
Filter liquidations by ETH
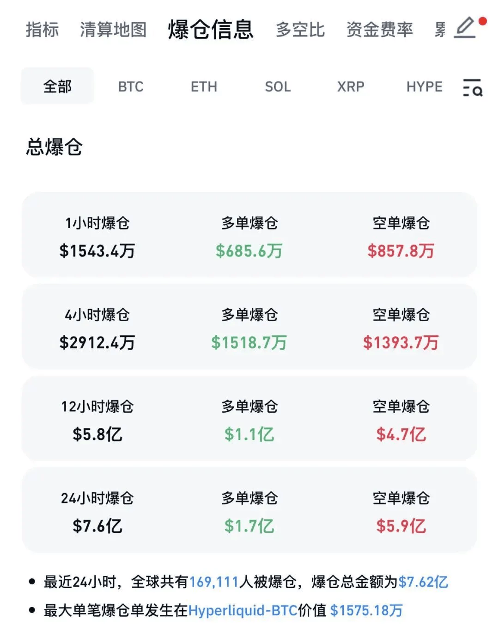click(204, 87)
